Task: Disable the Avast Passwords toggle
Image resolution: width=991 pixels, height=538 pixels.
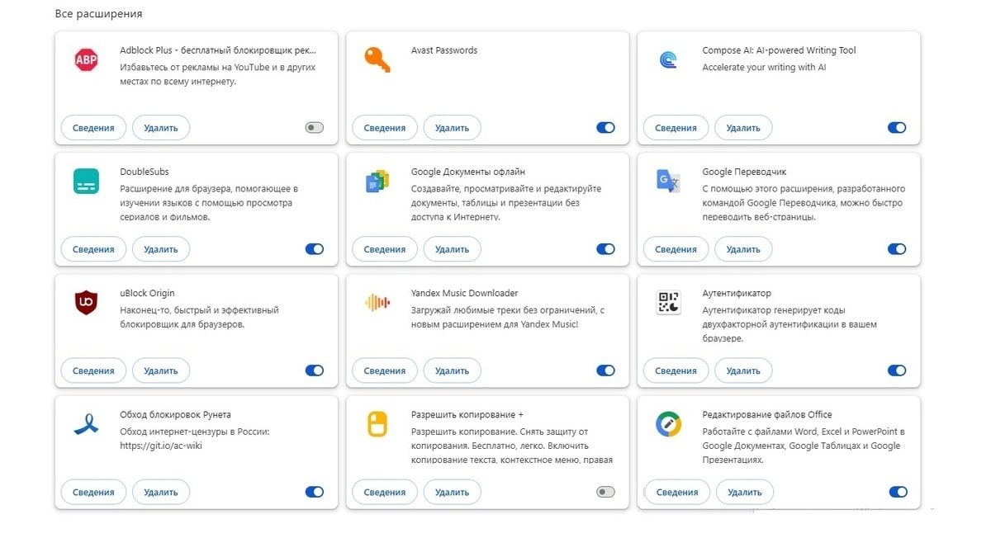Action: point(605,128)
